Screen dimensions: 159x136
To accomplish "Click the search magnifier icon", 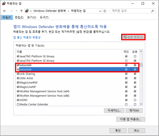I will pos(152,11).
